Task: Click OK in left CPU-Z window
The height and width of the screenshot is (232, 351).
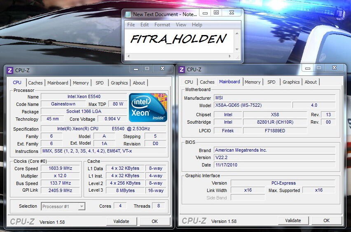Action: 154,221
